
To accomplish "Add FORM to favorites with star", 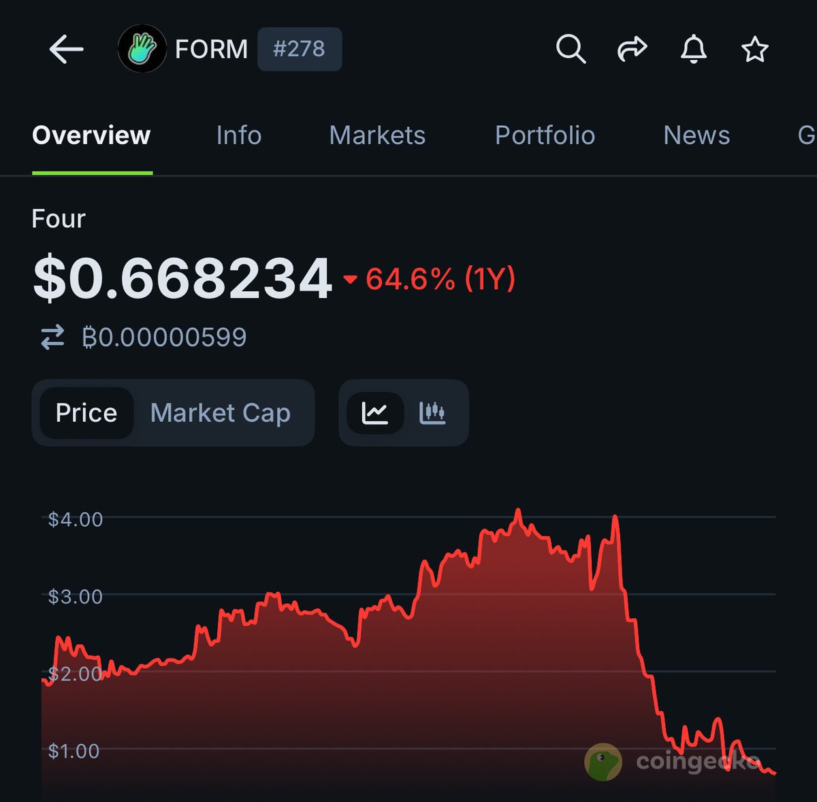I will click(754, 49).
